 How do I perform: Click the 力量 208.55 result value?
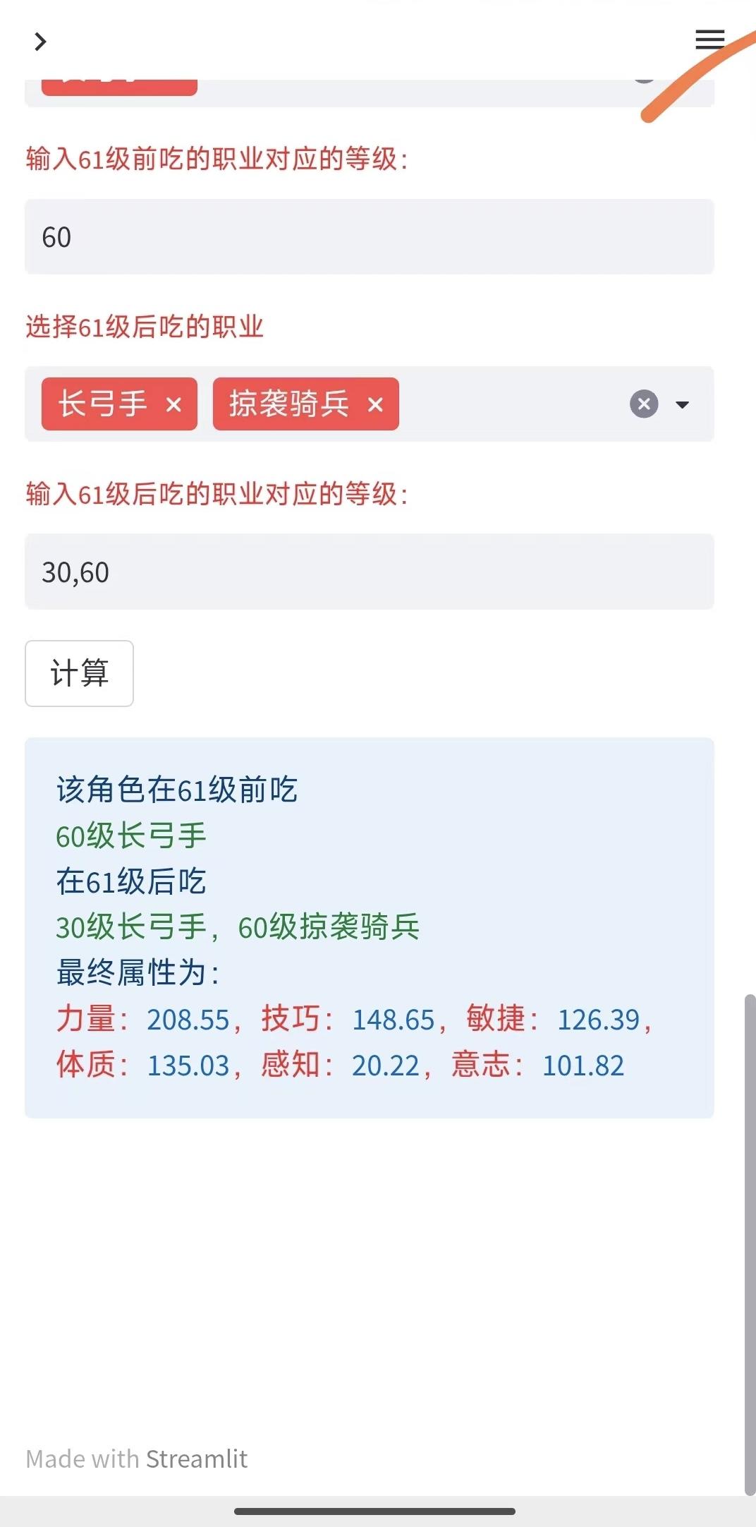coord(188,1020)
